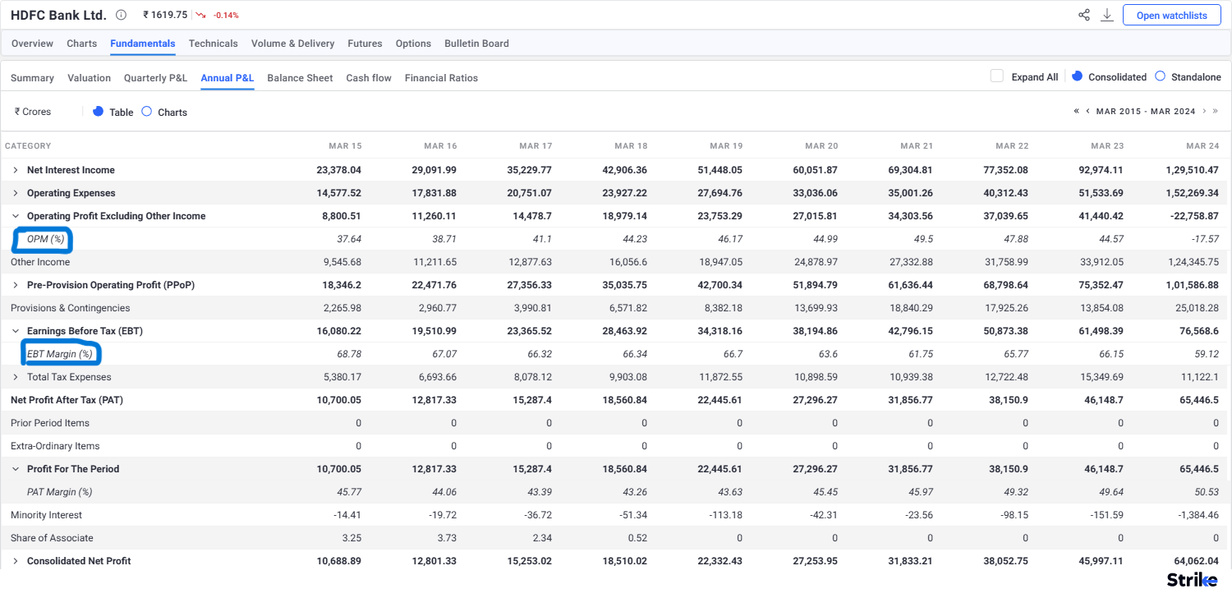Click the MAR 15 column header
This screenshot has width=1232, height=598.
click(345, 146)
